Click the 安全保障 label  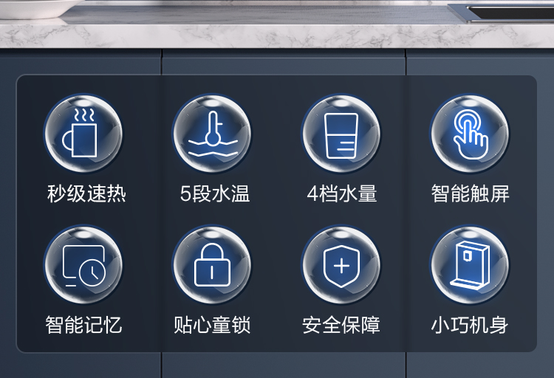click(x=341, y=325)
